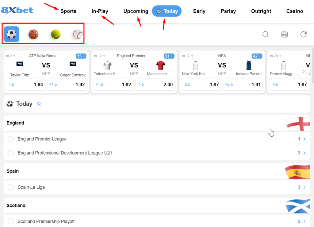Expand Spain La Liga matches arrow

[304, 187]
